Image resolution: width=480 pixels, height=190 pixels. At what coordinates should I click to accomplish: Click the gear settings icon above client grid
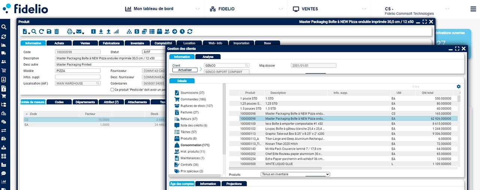tap(459, 87)
